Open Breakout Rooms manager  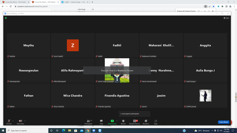[x=134, y=122]
